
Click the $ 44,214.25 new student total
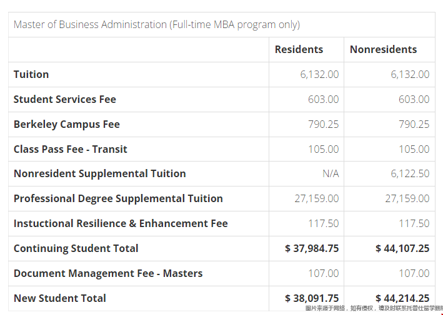click(x=402, y=298)
